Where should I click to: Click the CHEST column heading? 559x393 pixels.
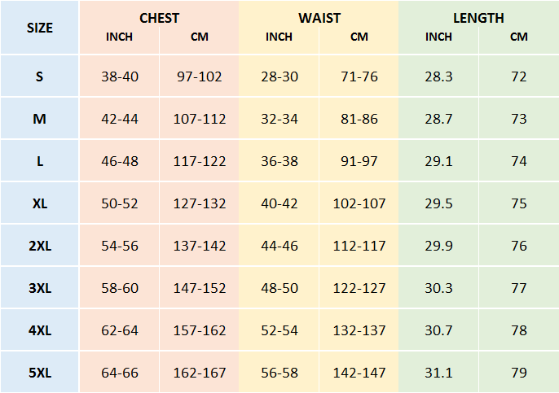(159, 18)
